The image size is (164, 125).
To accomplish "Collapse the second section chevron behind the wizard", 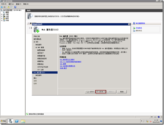I will pyautogui.click(x=30, y=28).
